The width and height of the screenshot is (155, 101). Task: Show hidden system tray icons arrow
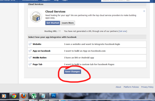[153, 96]
